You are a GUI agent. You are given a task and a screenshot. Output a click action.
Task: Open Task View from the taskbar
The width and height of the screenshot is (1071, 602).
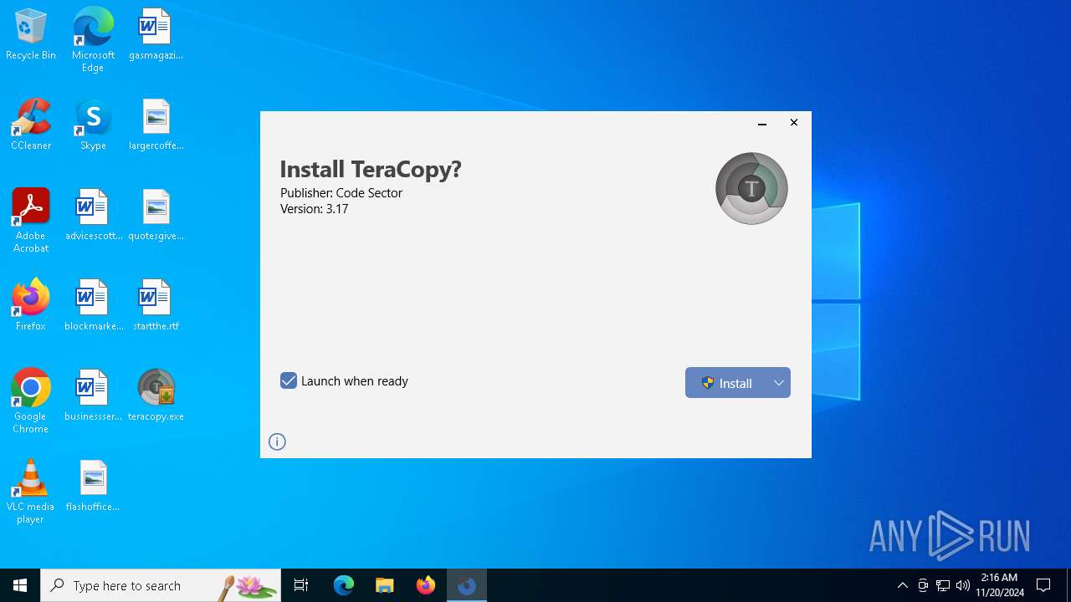[x=301, y=585]
